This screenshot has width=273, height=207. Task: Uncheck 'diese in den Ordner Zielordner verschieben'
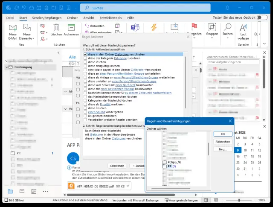(x=86, y=54)
